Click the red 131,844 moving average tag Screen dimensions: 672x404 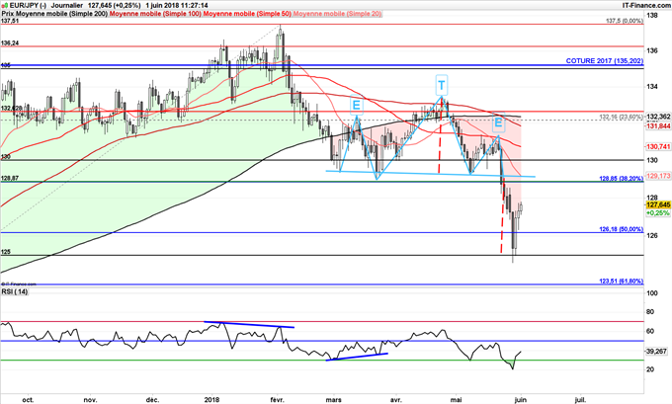(x=658, y=125)
